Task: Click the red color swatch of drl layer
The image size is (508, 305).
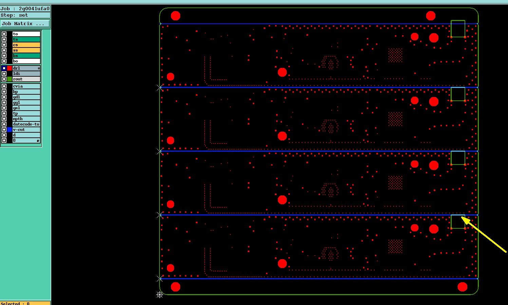Action: 10,68
